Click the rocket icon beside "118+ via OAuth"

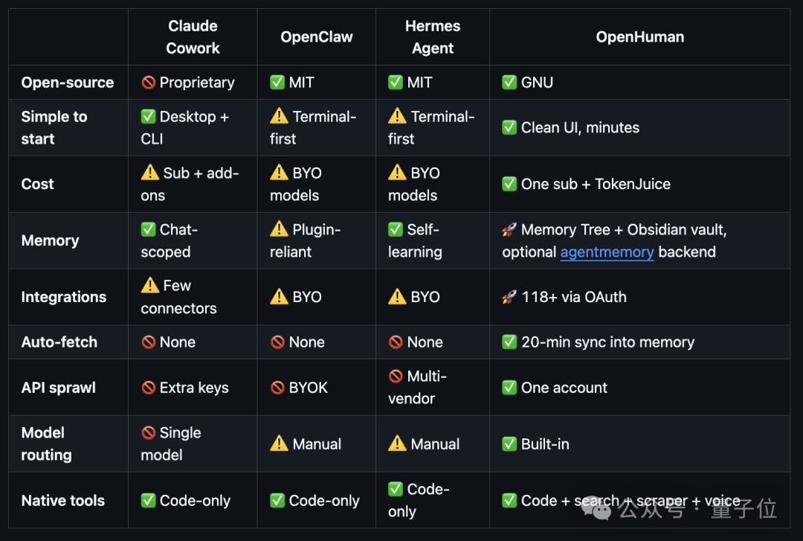(509, 297)
